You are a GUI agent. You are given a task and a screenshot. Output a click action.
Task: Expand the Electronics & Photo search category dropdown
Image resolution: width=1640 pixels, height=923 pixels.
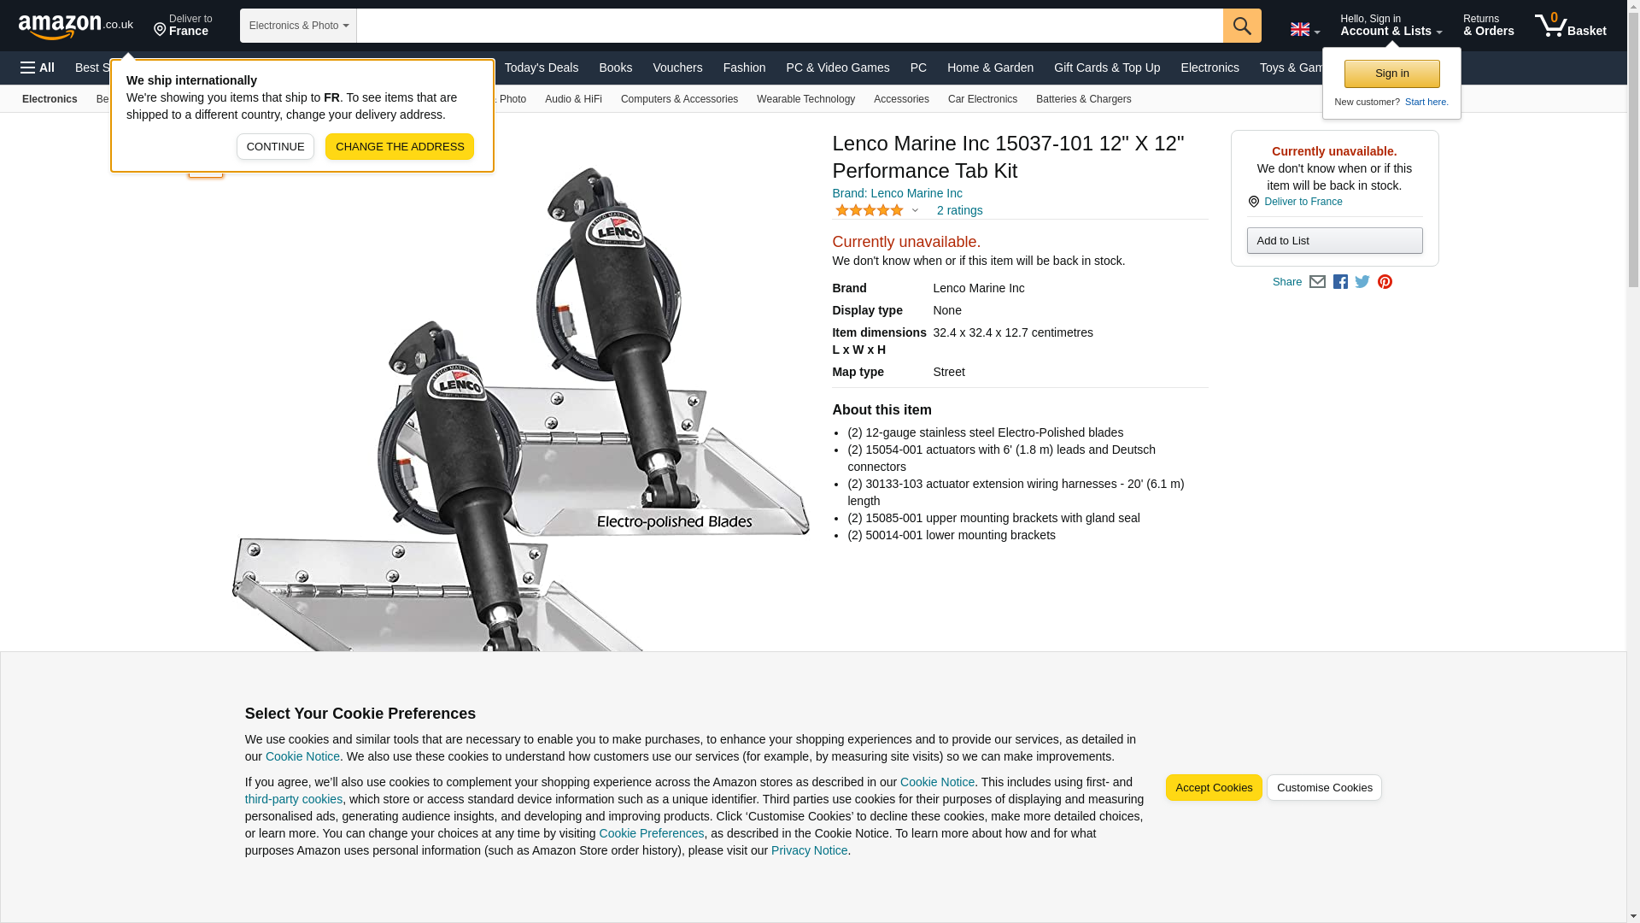click(x=298, y=26)
